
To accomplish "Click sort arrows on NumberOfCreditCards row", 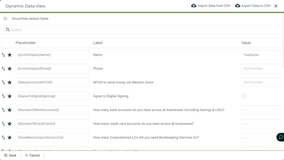I will pyautogui.click(x=3, y=124).
